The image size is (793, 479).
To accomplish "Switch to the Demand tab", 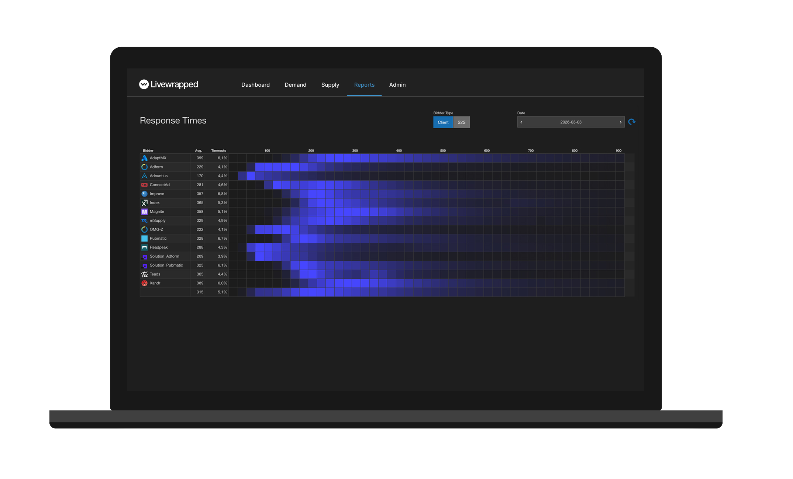I will point(295,85).
